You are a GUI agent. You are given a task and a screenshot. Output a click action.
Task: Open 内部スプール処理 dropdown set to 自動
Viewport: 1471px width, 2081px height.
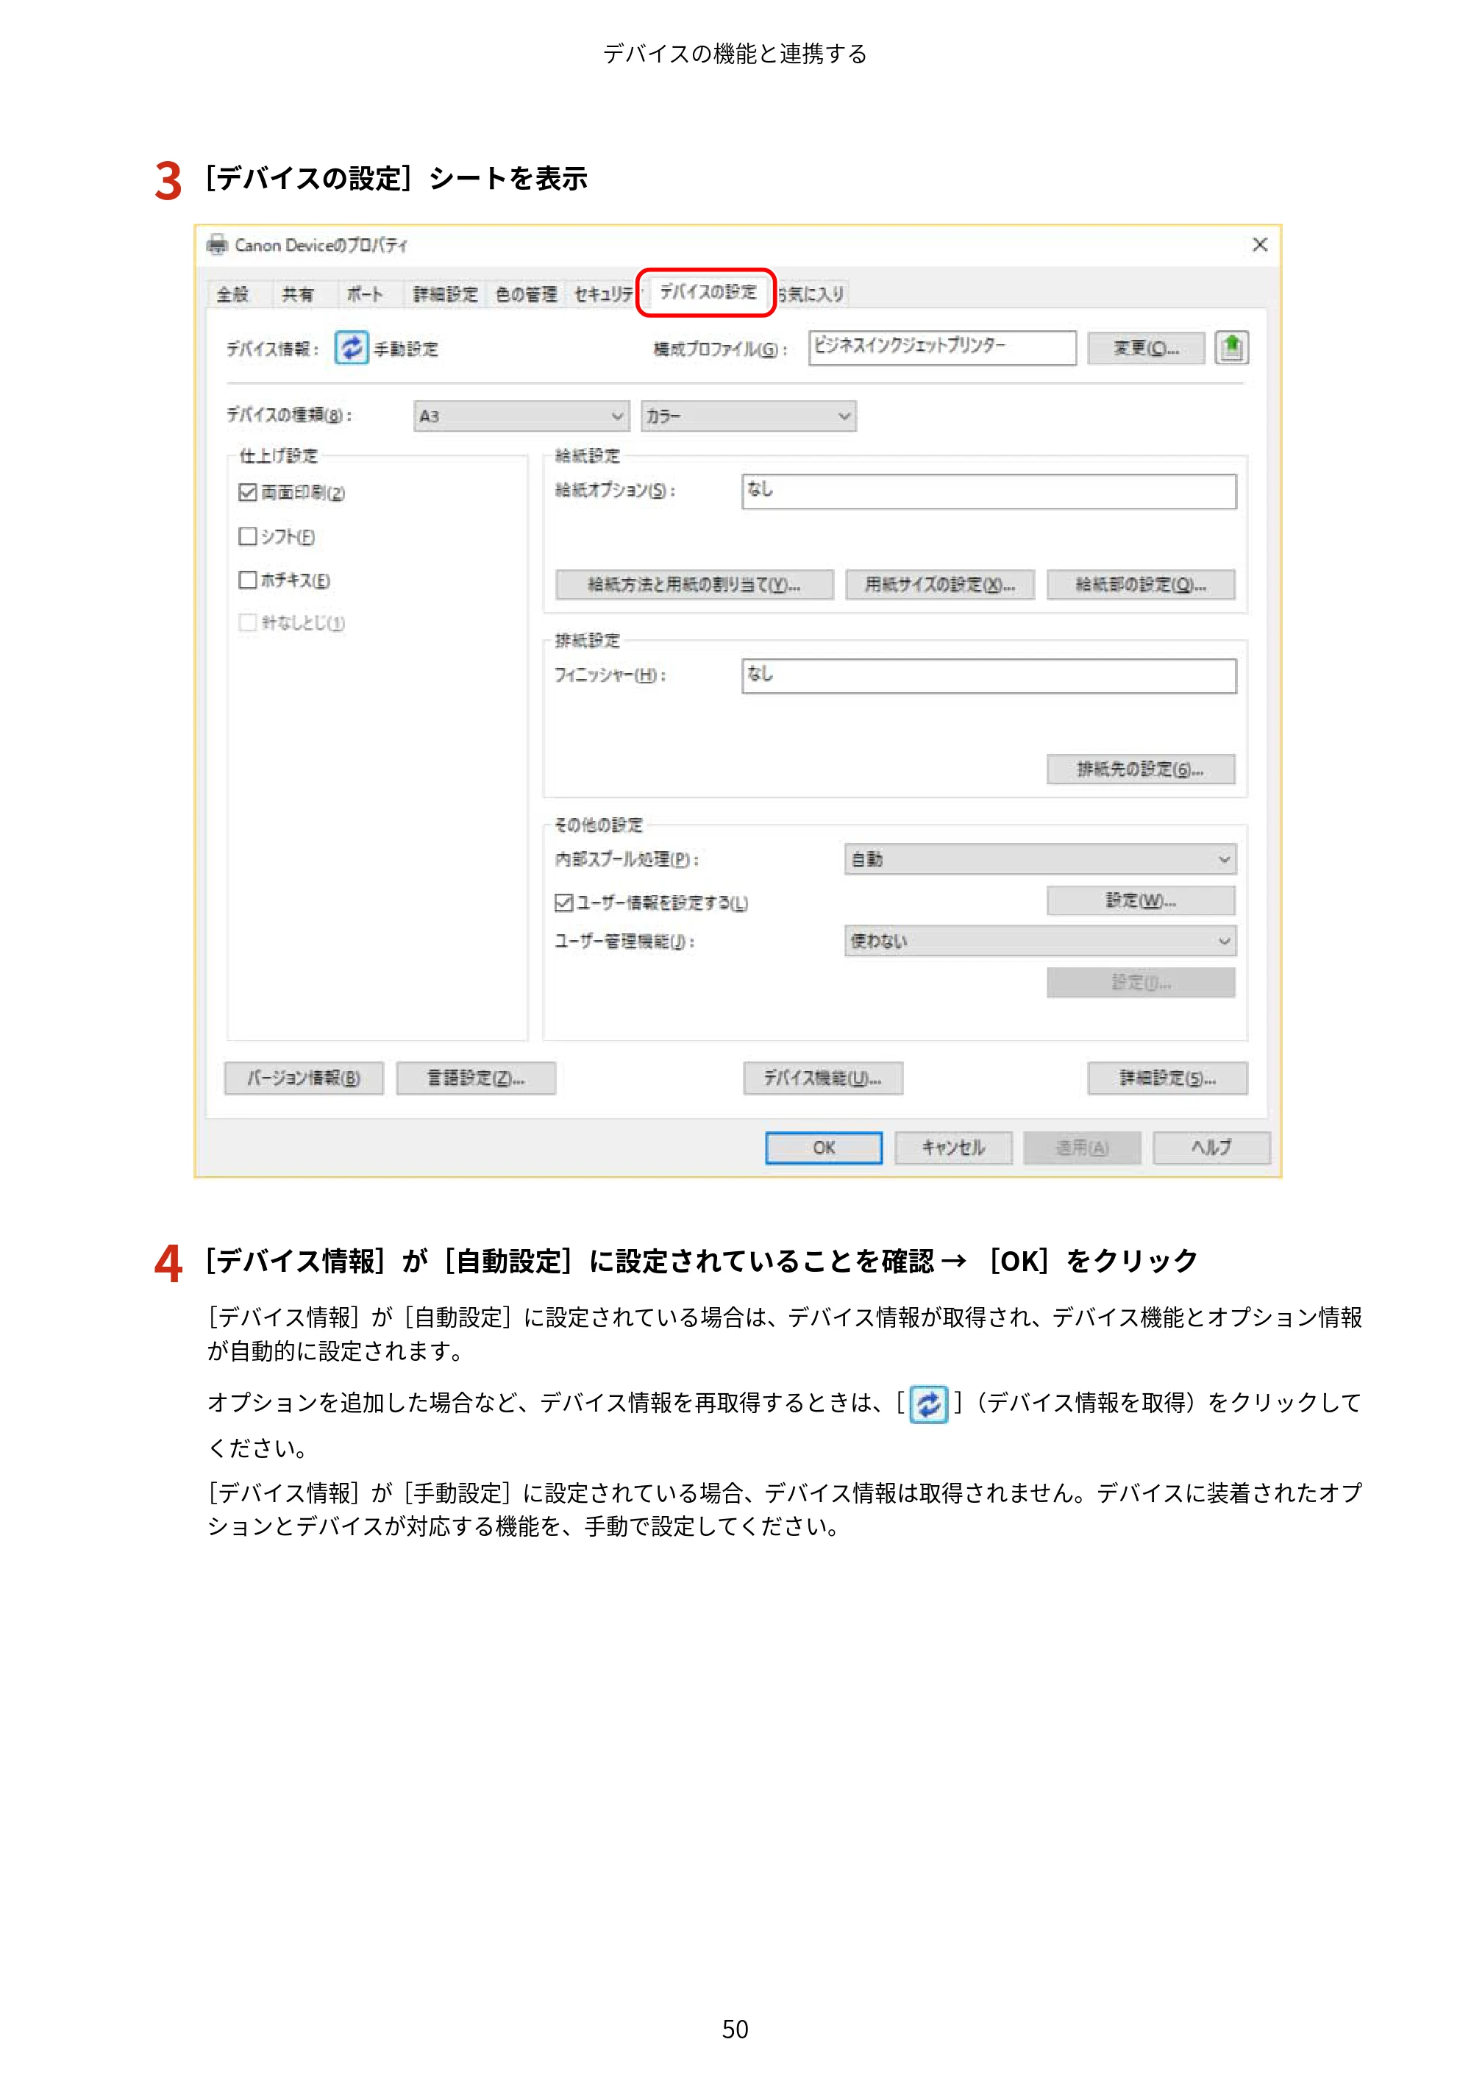(1039, 859)
